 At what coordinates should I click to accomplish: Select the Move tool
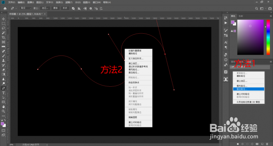[3, 19]
